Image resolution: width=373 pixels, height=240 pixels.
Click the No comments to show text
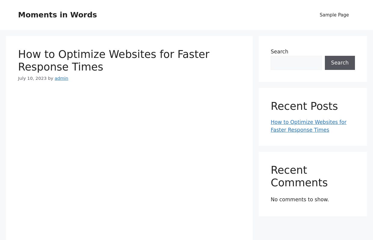pos(300,199)
